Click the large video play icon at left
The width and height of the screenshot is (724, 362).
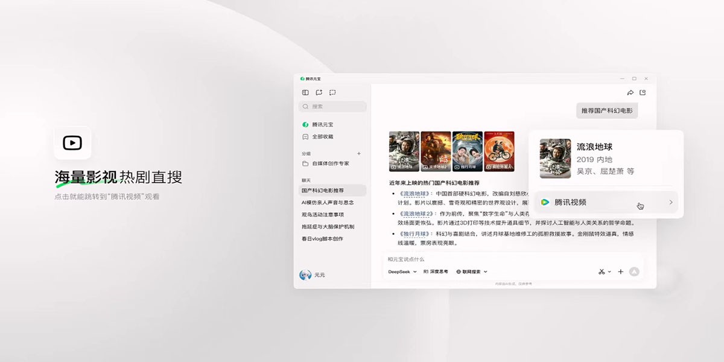72,143
